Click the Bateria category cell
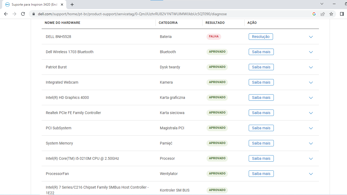347x195 pixels. (166, 37)
